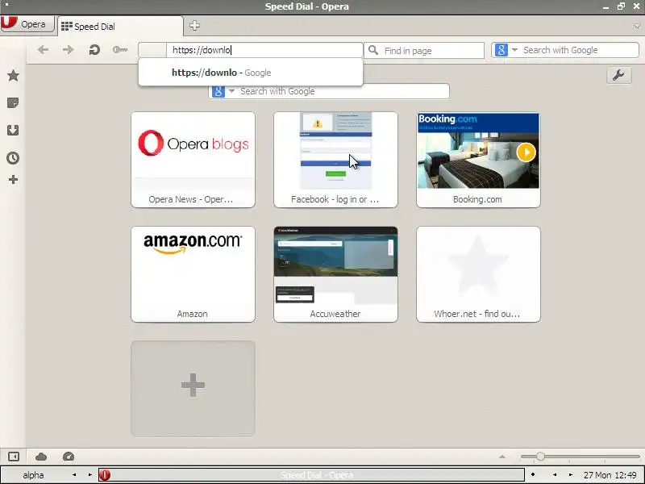The width and height of the screenshot is (645, 484).
Task: Click right arrow next to alpha label
Action: tap(90, 475)
